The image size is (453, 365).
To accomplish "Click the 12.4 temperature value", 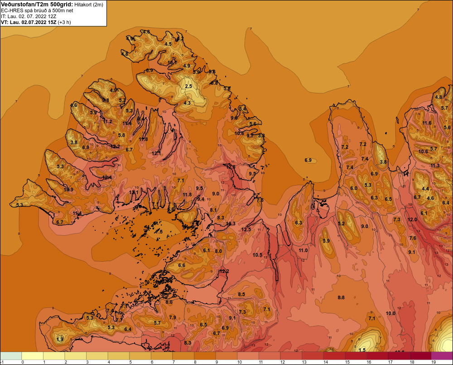I will coord(107,177).
